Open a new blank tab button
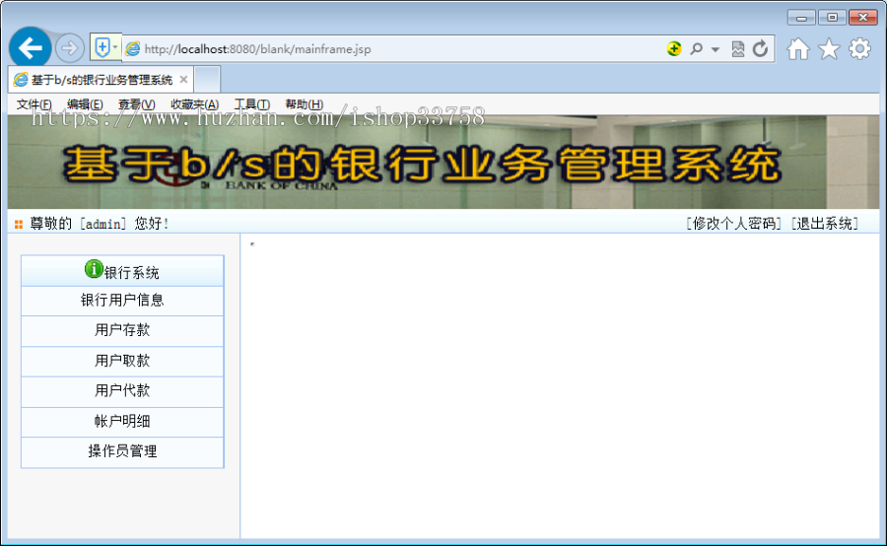The height and width of the screenshot is (546, 887). 207,80
